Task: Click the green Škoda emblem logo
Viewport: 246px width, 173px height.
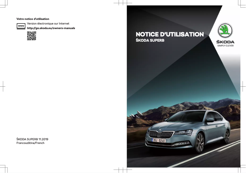Action: (x=225, y=30)
